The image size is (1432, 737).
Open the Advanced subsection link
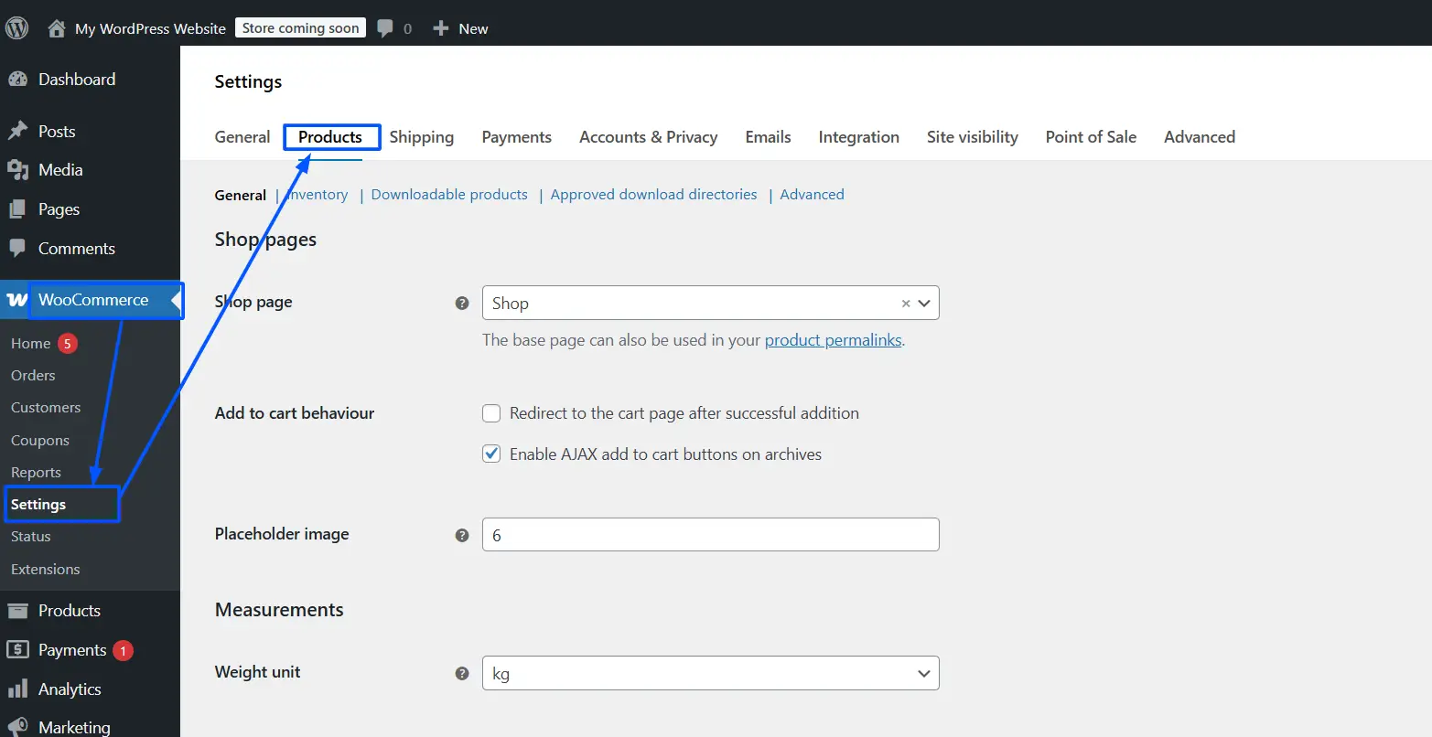812,195
